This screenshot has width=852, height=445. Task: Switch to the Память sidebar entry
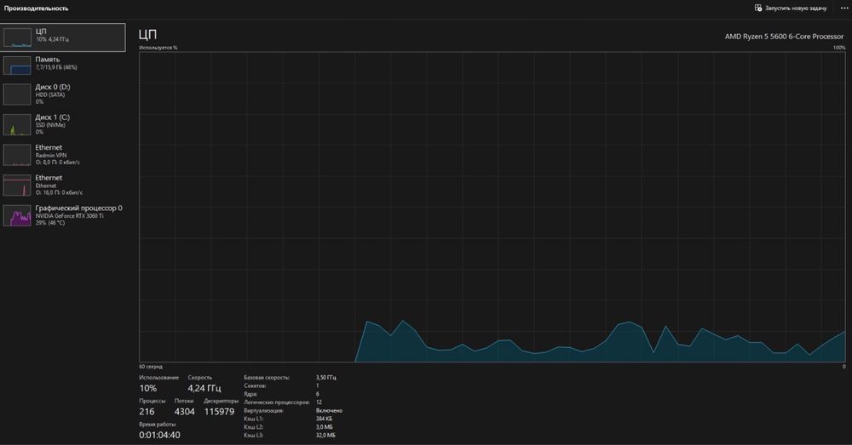click(63, 66)
